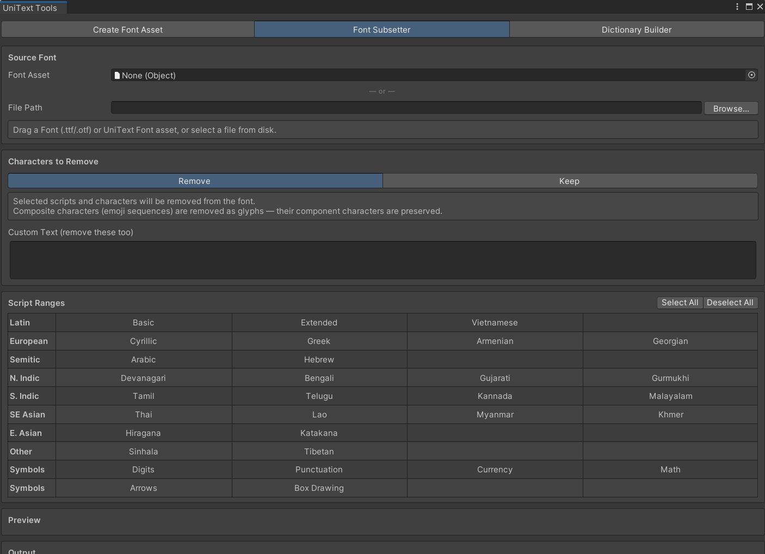The image size is (765, 554).
Task: Select Remove mode
Action: click(195, 181)
